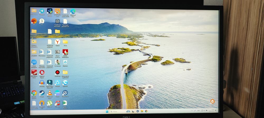Open File Explorer from the taskbar

coord(142,111)
